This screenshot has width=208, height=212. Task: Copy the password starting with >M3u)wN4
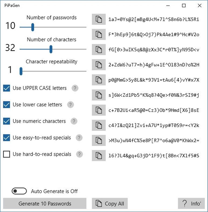click(x=99, y=140)
